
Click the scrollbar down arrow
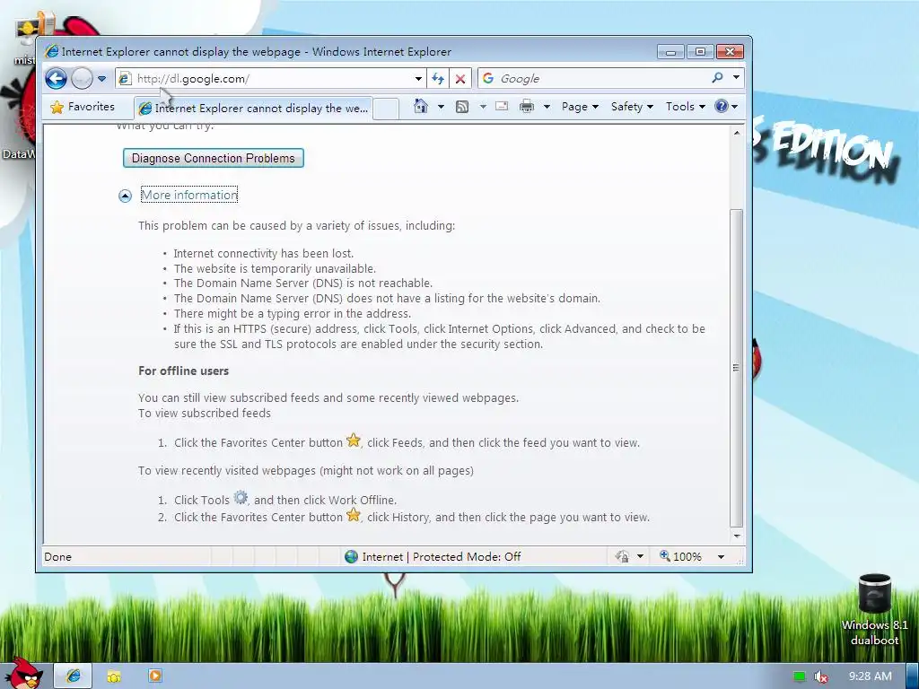click(x=737, y=536)
